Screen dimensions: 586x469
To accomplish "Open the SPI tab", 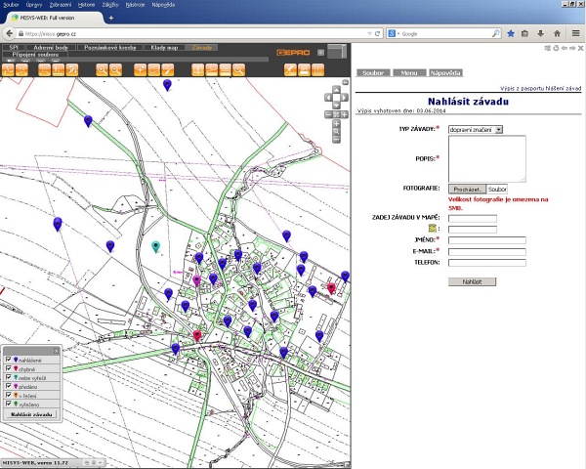I will [14, 48].
